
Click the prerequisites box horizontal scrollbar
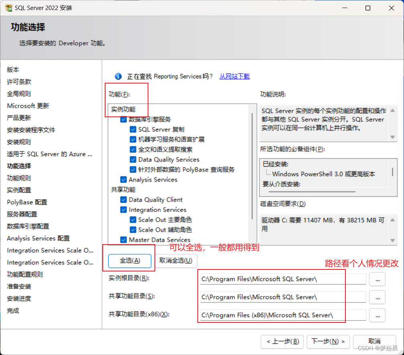click(x=312, y=192)
